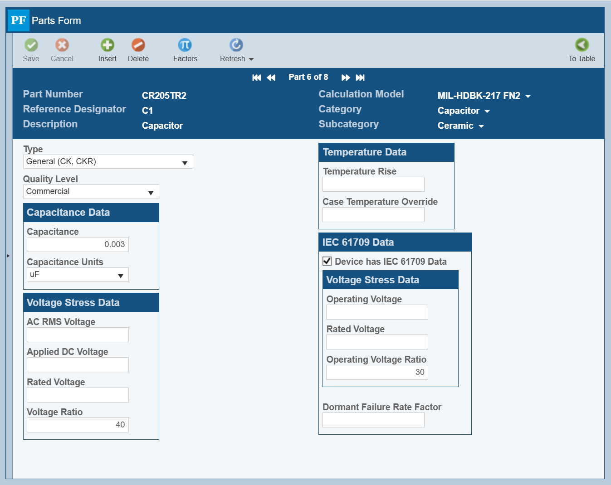Click the Cancel X icon
Viewport: 611px width, 485px height.
click(62, 45)
